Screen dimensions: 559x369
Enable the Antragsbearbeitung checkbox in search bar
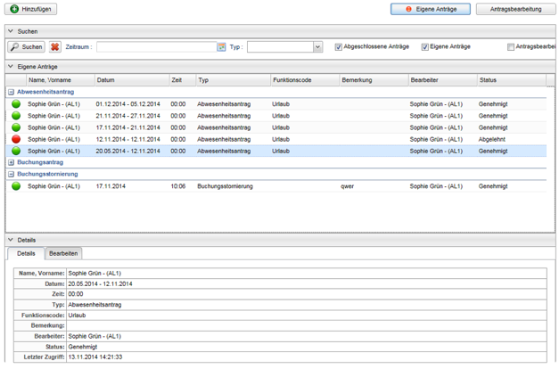[x=511, y=46]
